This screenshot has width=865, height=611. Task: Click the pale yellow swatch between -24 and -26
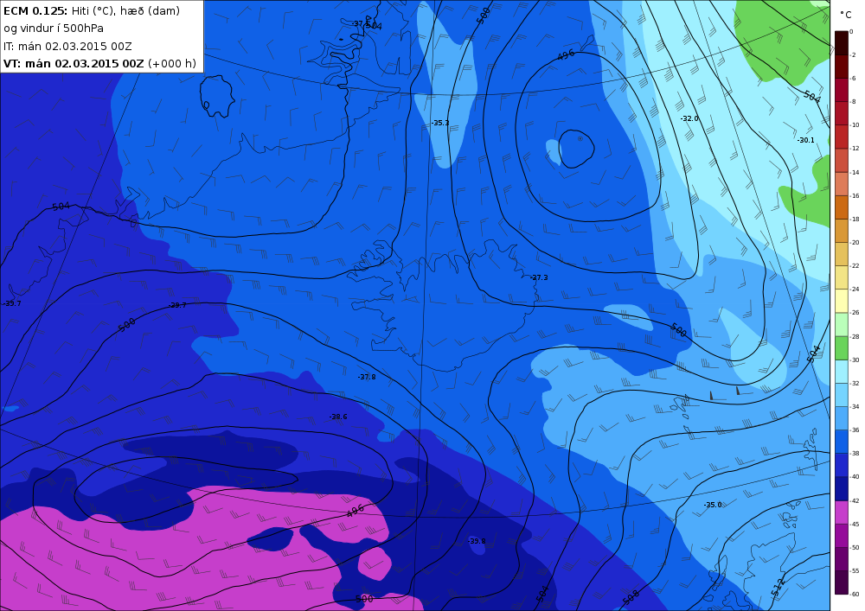point(842,301)
